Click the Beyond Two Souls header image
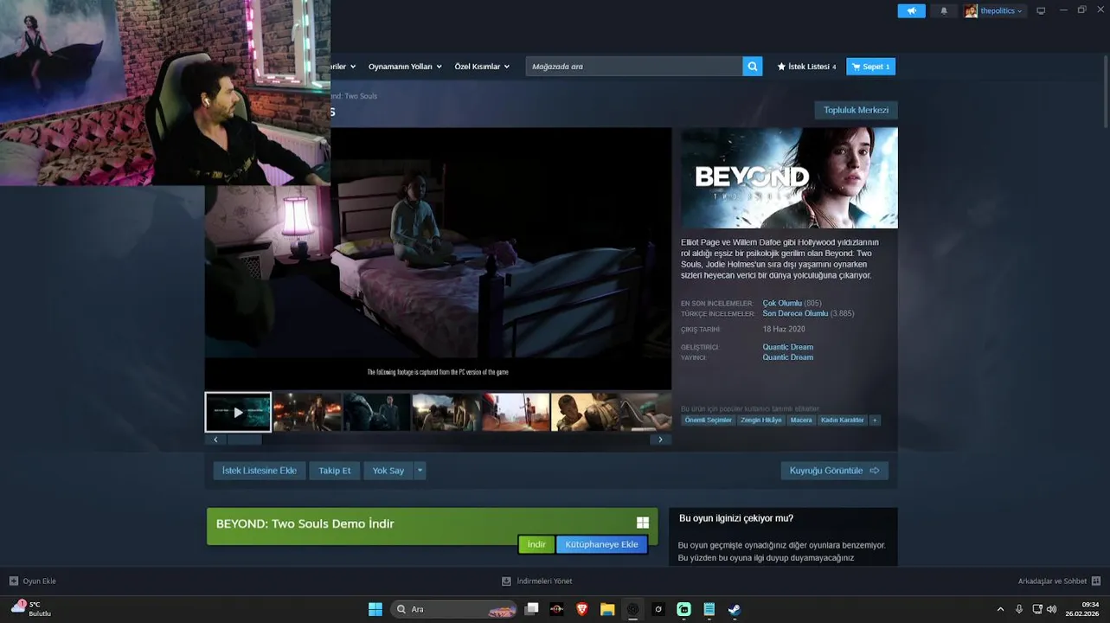Viewport: 1110px width, 623px height. coord(789,178)
